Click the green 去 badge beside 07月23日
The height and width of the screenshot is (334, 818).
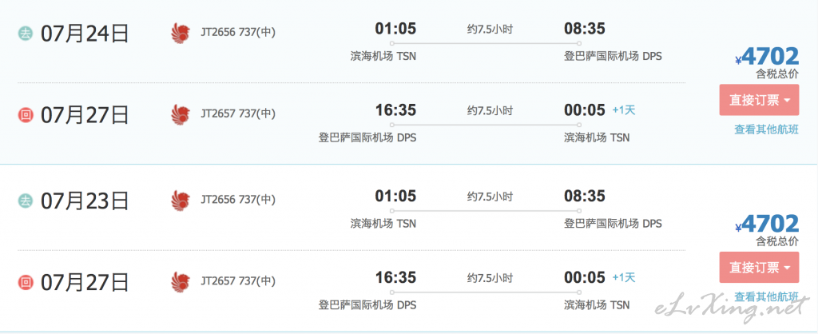[x=26, y=201]
